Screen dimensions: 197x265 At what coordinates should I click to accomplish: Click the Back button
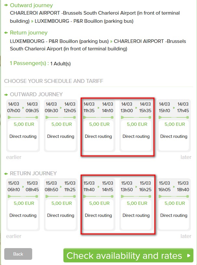[18, 254]
